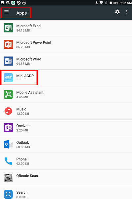Tap the red Music app icon

[8, 111]
